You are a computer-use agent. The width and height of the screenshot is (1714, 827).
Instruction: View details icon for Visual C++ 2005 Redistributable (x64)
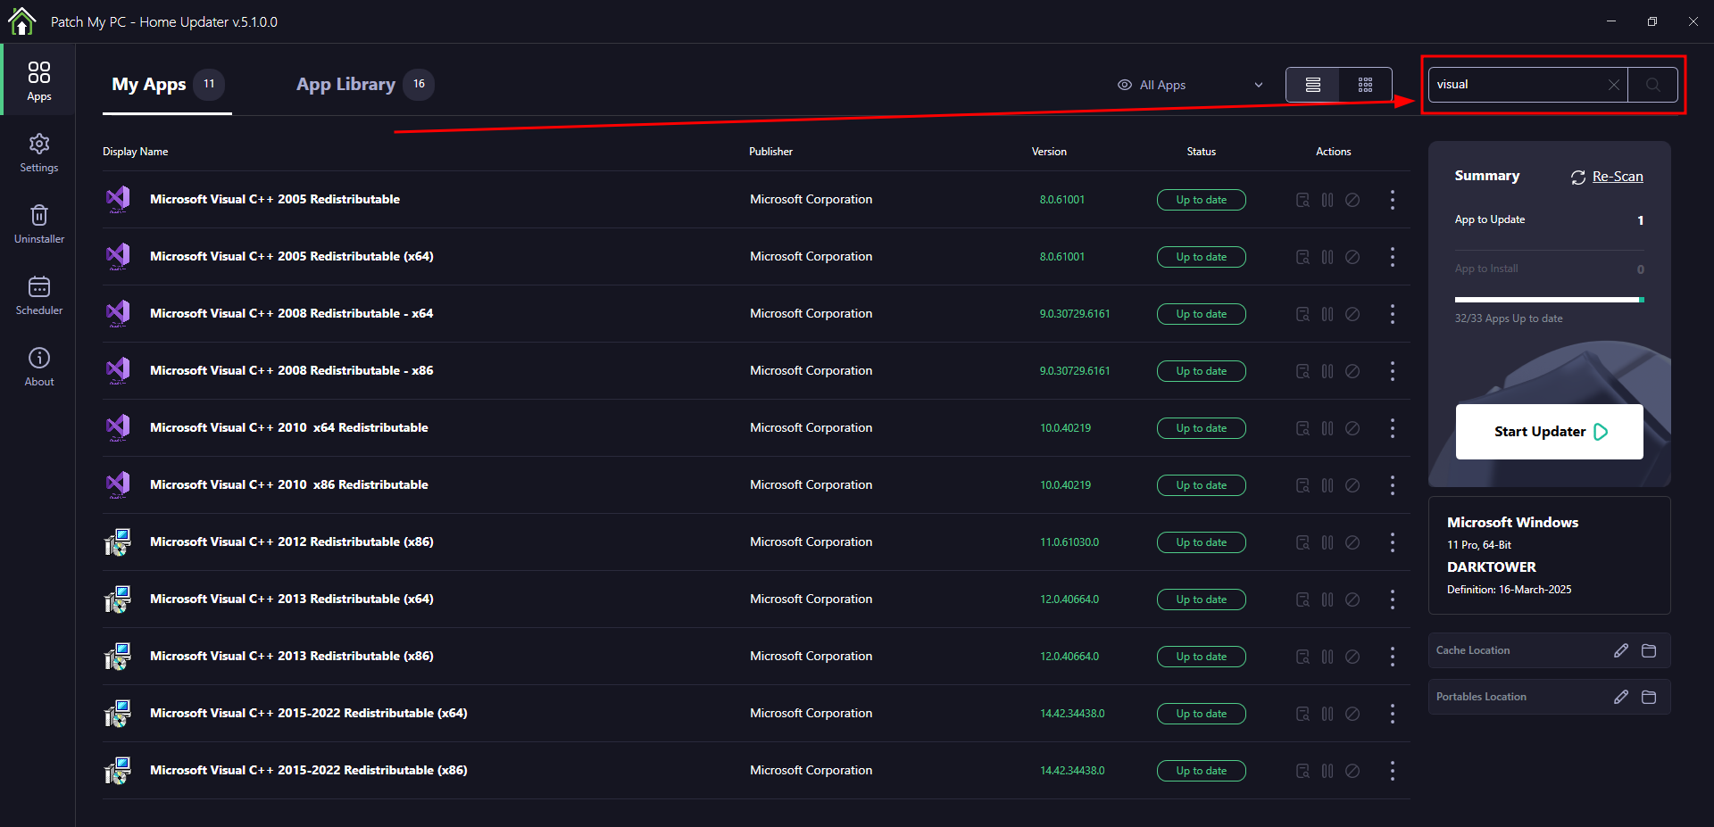(1302, 257)
